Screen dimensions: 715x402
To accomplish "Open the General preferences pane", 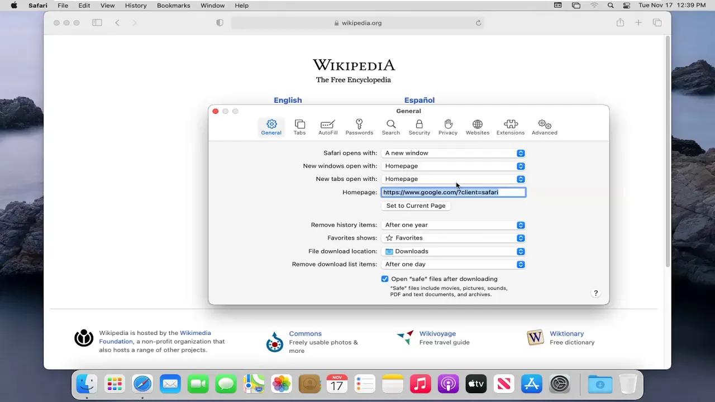I will click(271, 127).
